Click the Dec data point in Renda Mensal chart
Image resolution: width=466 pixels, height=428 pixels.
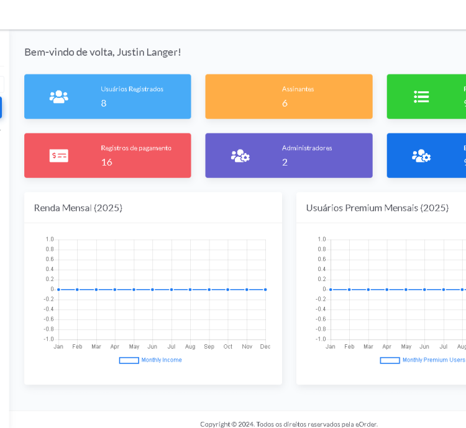pyautogui.click(x=265, y=290)
